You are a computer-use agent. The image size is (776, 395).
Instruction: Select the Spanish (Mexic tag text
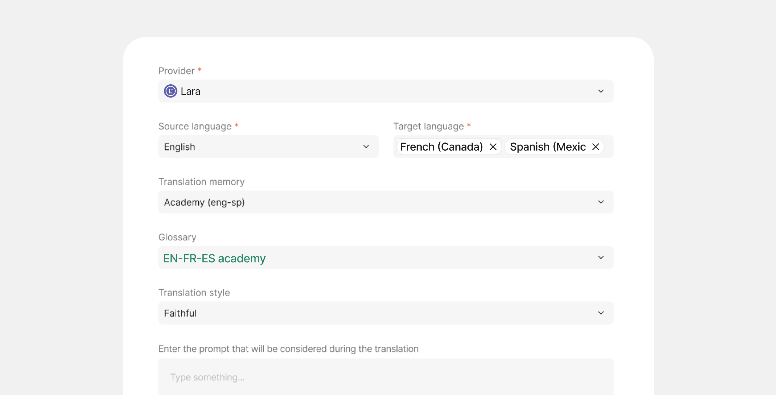[548, 147]
